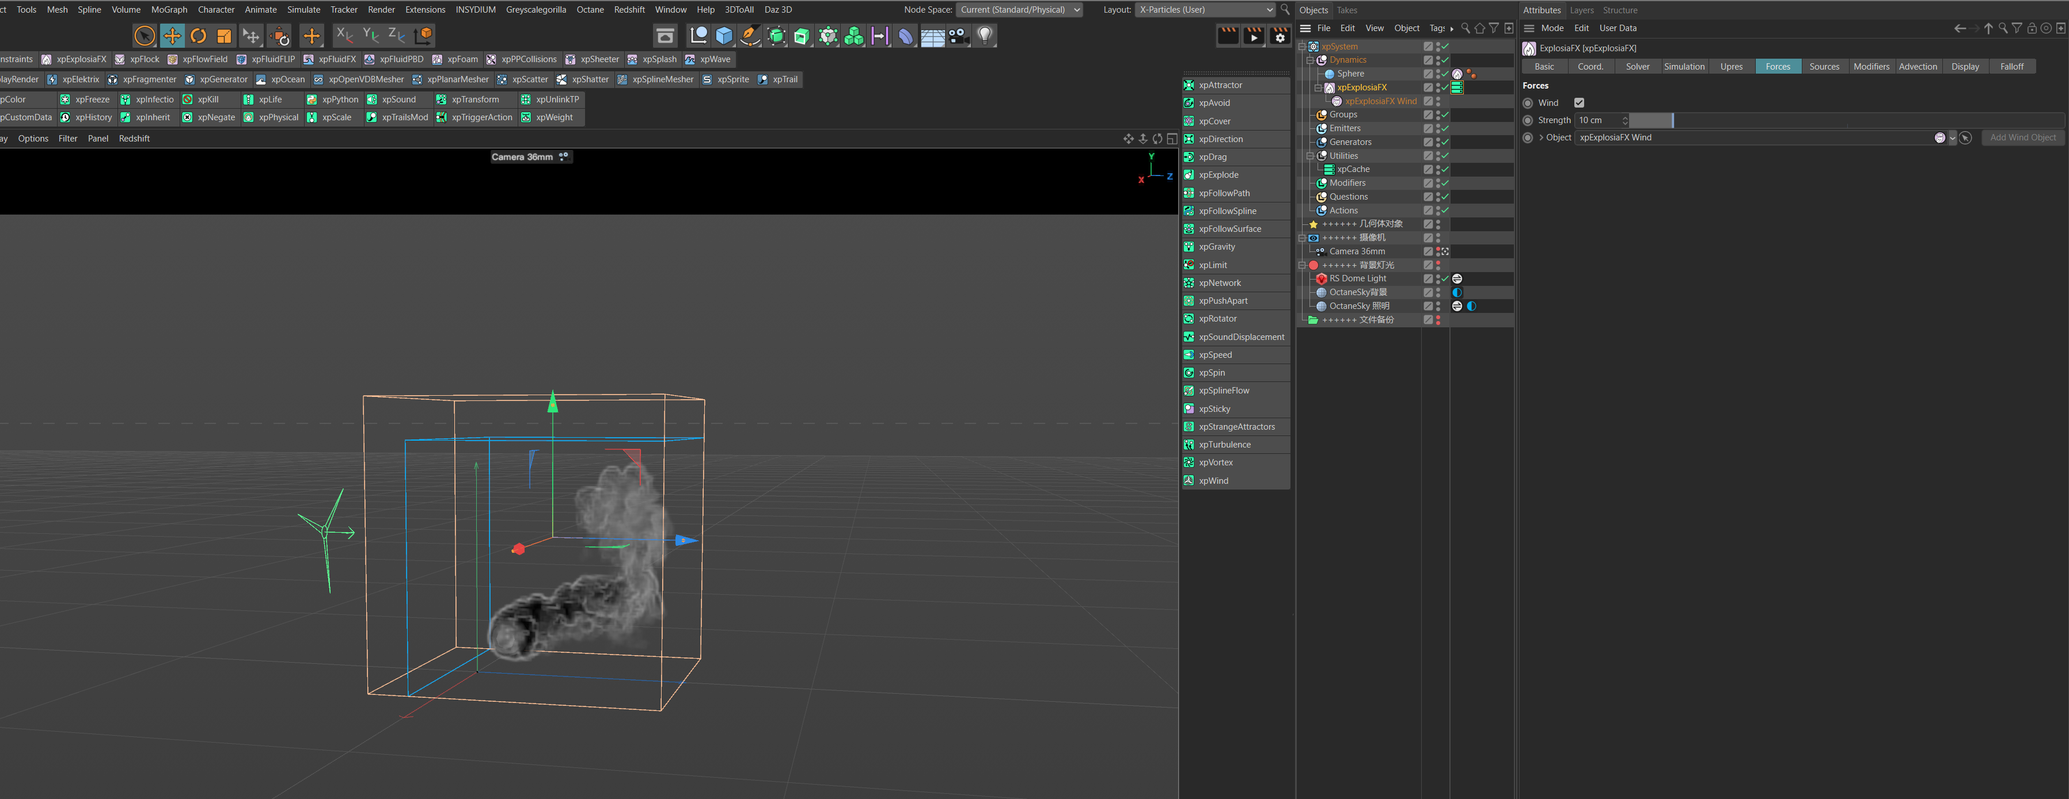Collapse the xpExplosiaFX tree node

tap(1318, 87)
